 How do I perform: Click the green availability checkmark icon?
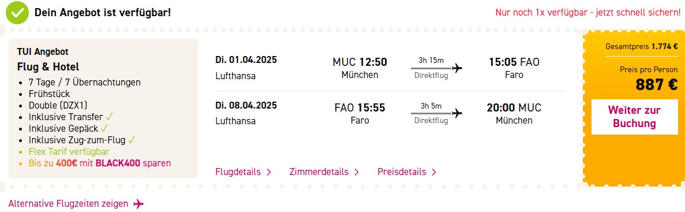17,13
